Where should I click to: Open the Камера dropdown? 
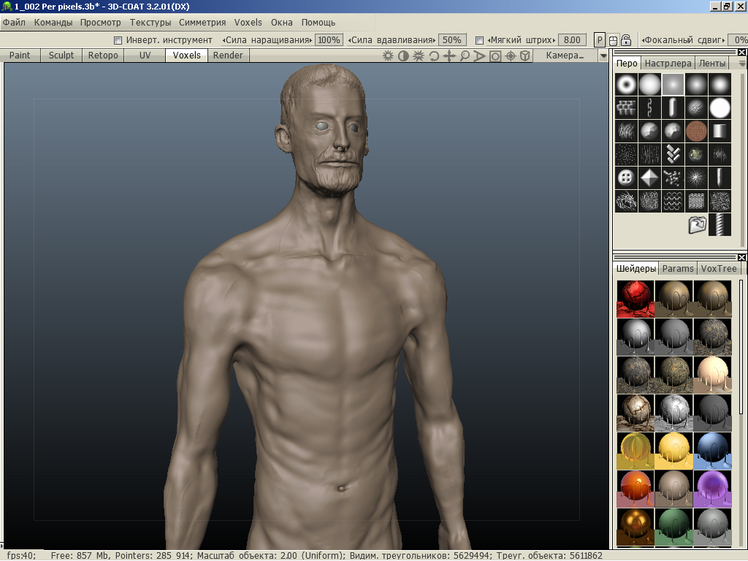coord(565,56)
